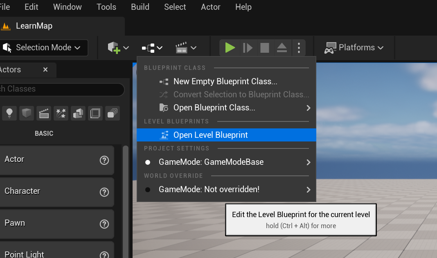
Task: Open the Select menu
Action: [175, 7]
